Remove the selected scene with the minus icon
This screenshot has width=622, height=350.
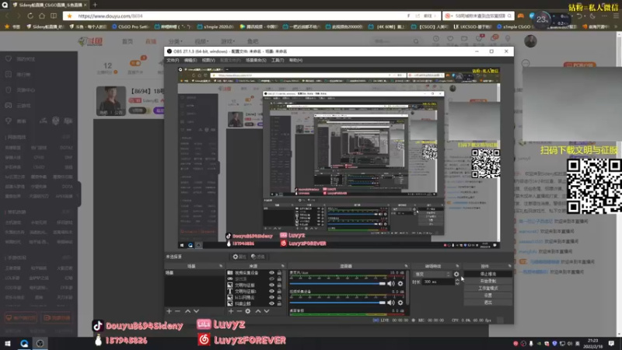[177, 311]
